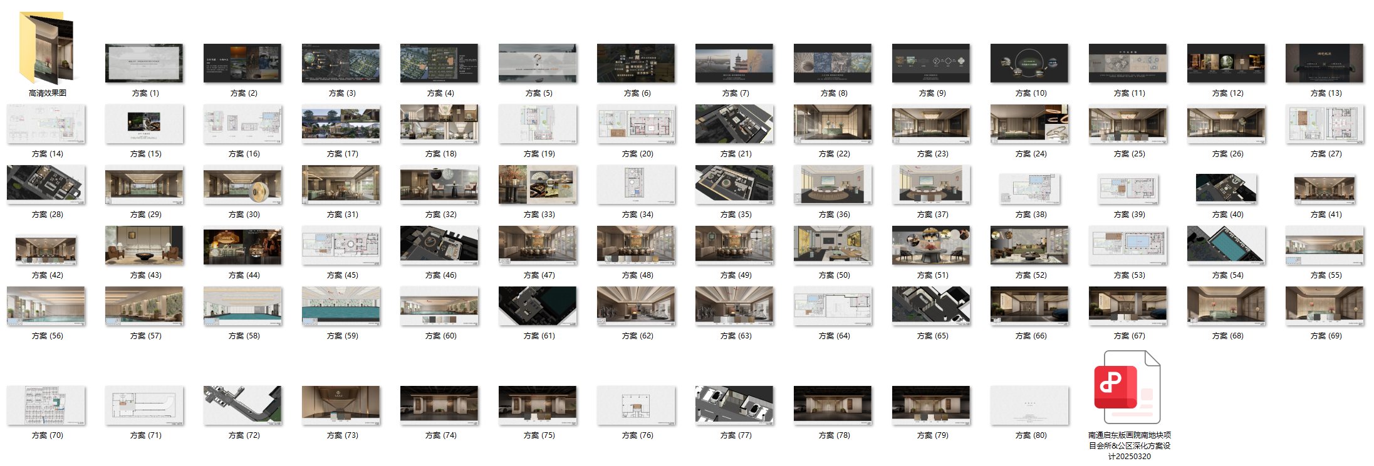Viewport: 1374px width, 466px height.
Task: Select pool aerial thumbnail 方案 (54)
Action: [1226, 245]
